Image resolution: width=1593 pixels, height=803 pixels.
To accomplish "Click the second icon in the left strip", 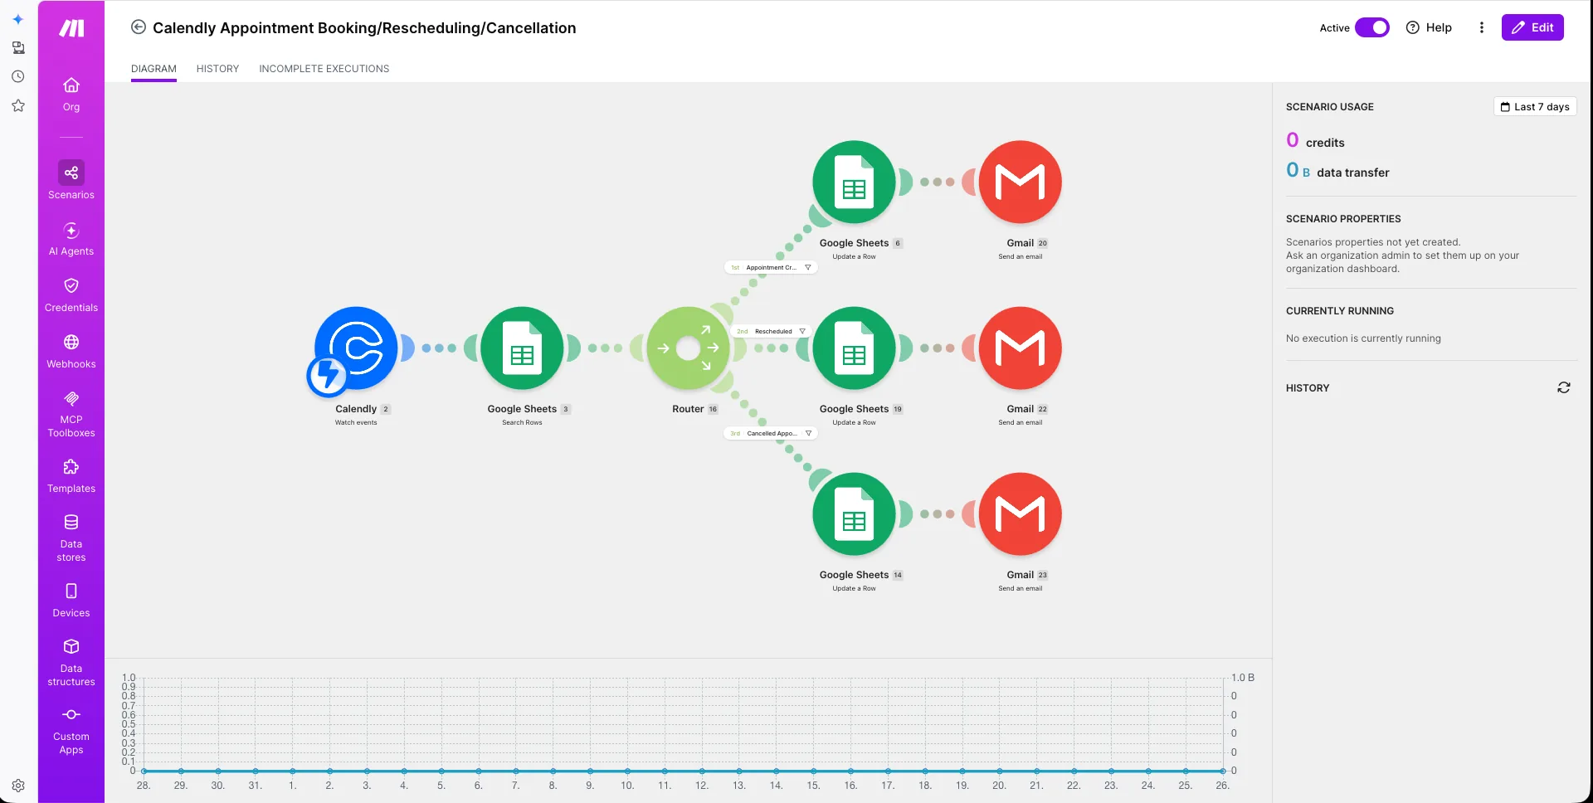I will tap(18, 48).
